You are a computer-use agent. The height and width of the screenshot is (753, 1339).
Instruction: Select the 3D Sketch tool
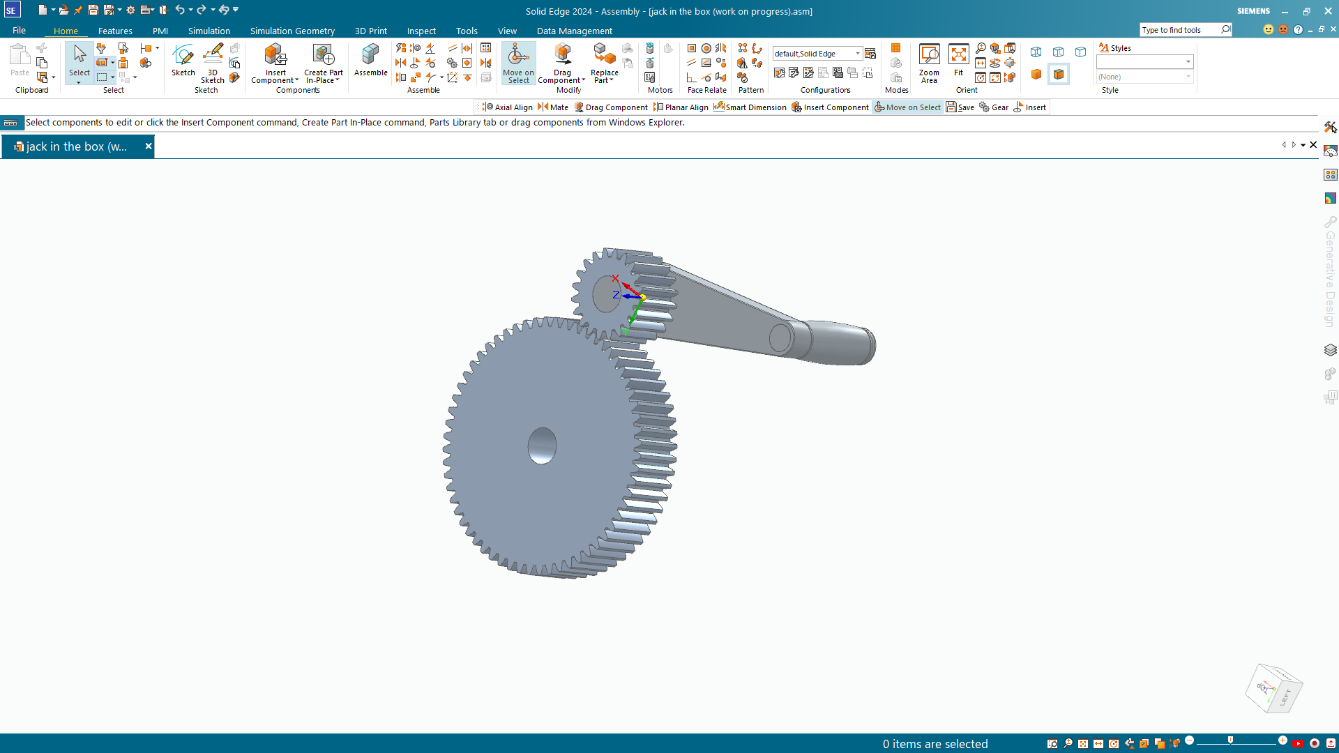click(213, 55)
